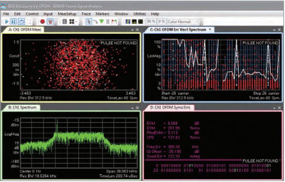The image size is (285, 182).
Task: Click the restart measurement icon
Action: point(21,21)
